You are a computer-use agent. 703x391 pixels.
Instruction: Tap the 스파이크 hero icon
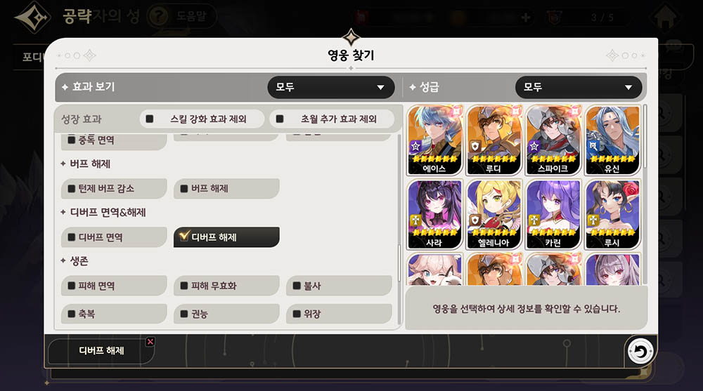tap(553, 140)
